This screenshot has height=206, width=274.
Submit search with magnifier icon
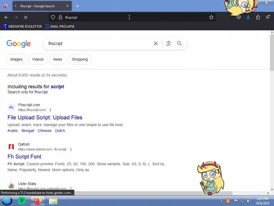[179, 43]
